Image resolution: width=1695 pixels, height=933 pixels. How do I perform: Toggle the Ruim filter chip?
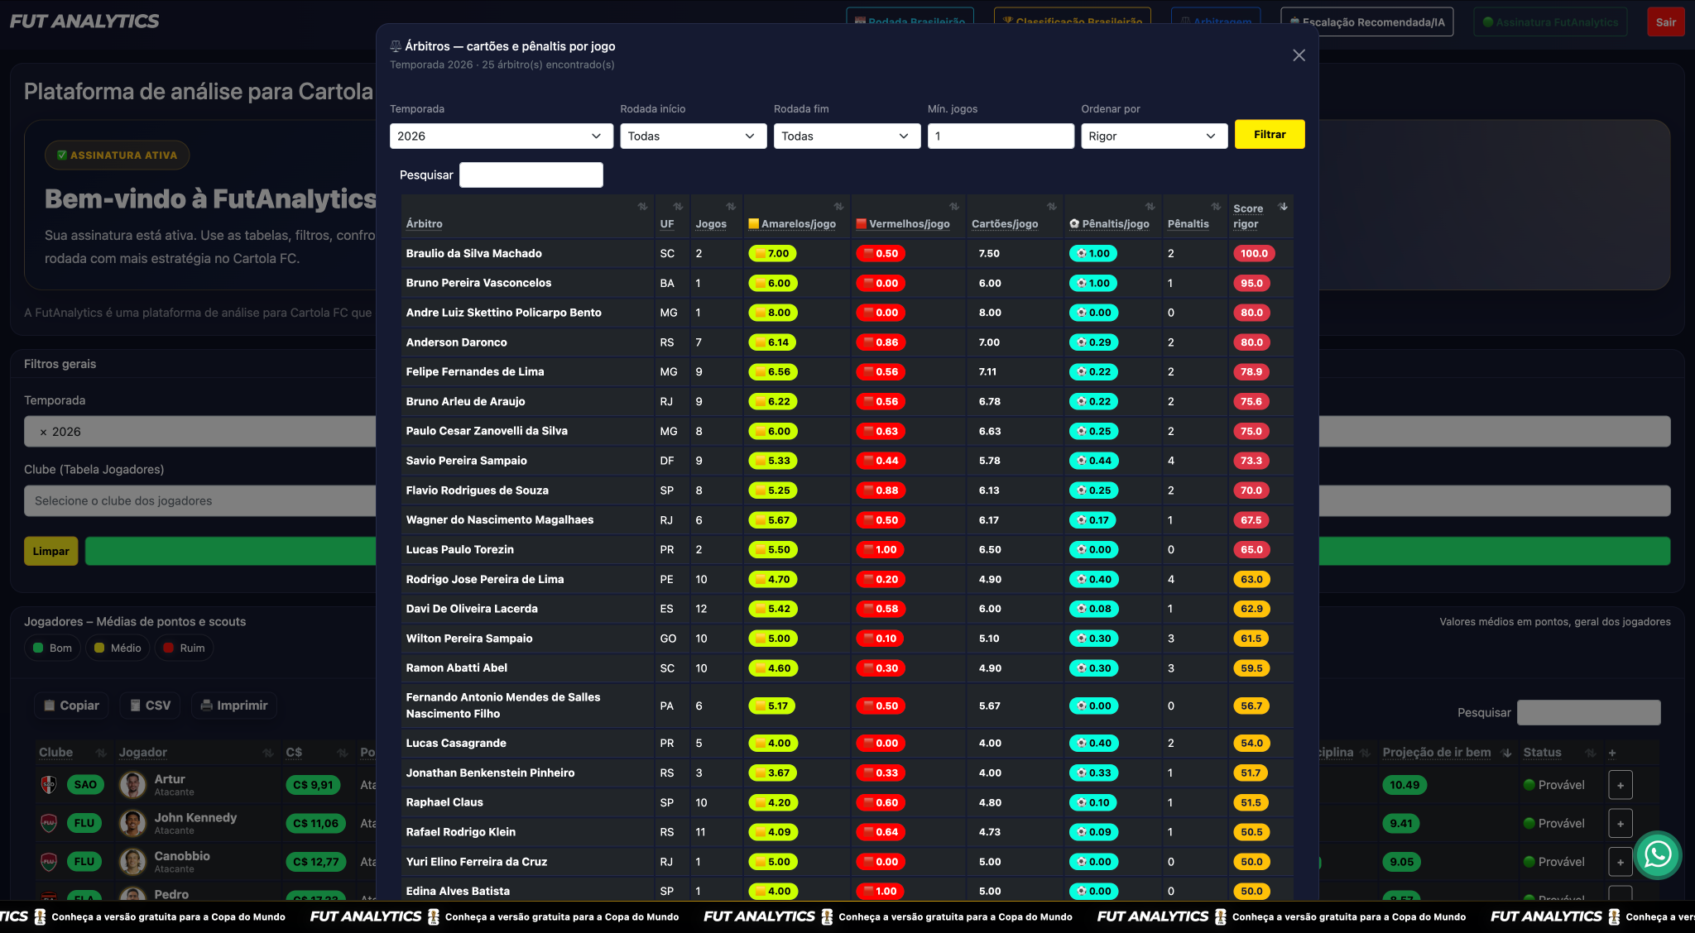point(184,648)
